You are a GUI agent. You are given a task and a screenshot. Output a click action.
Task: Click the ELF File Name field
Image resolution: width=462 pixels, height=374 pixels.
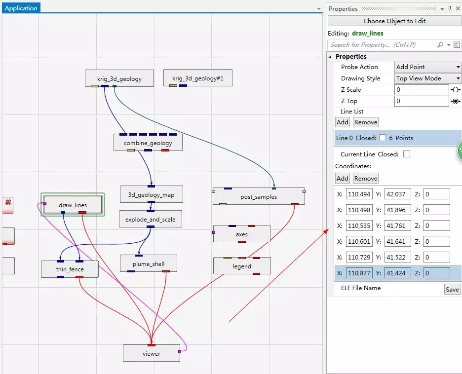(x=419, y=289)
